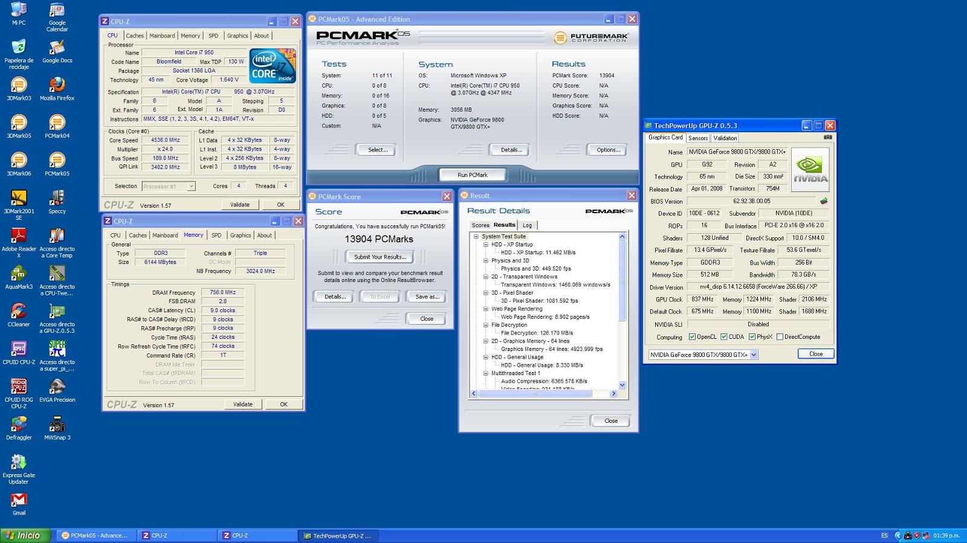967x543 pixels.
Task: Open Adobe Reader X icon
Action: click(19, 243)
